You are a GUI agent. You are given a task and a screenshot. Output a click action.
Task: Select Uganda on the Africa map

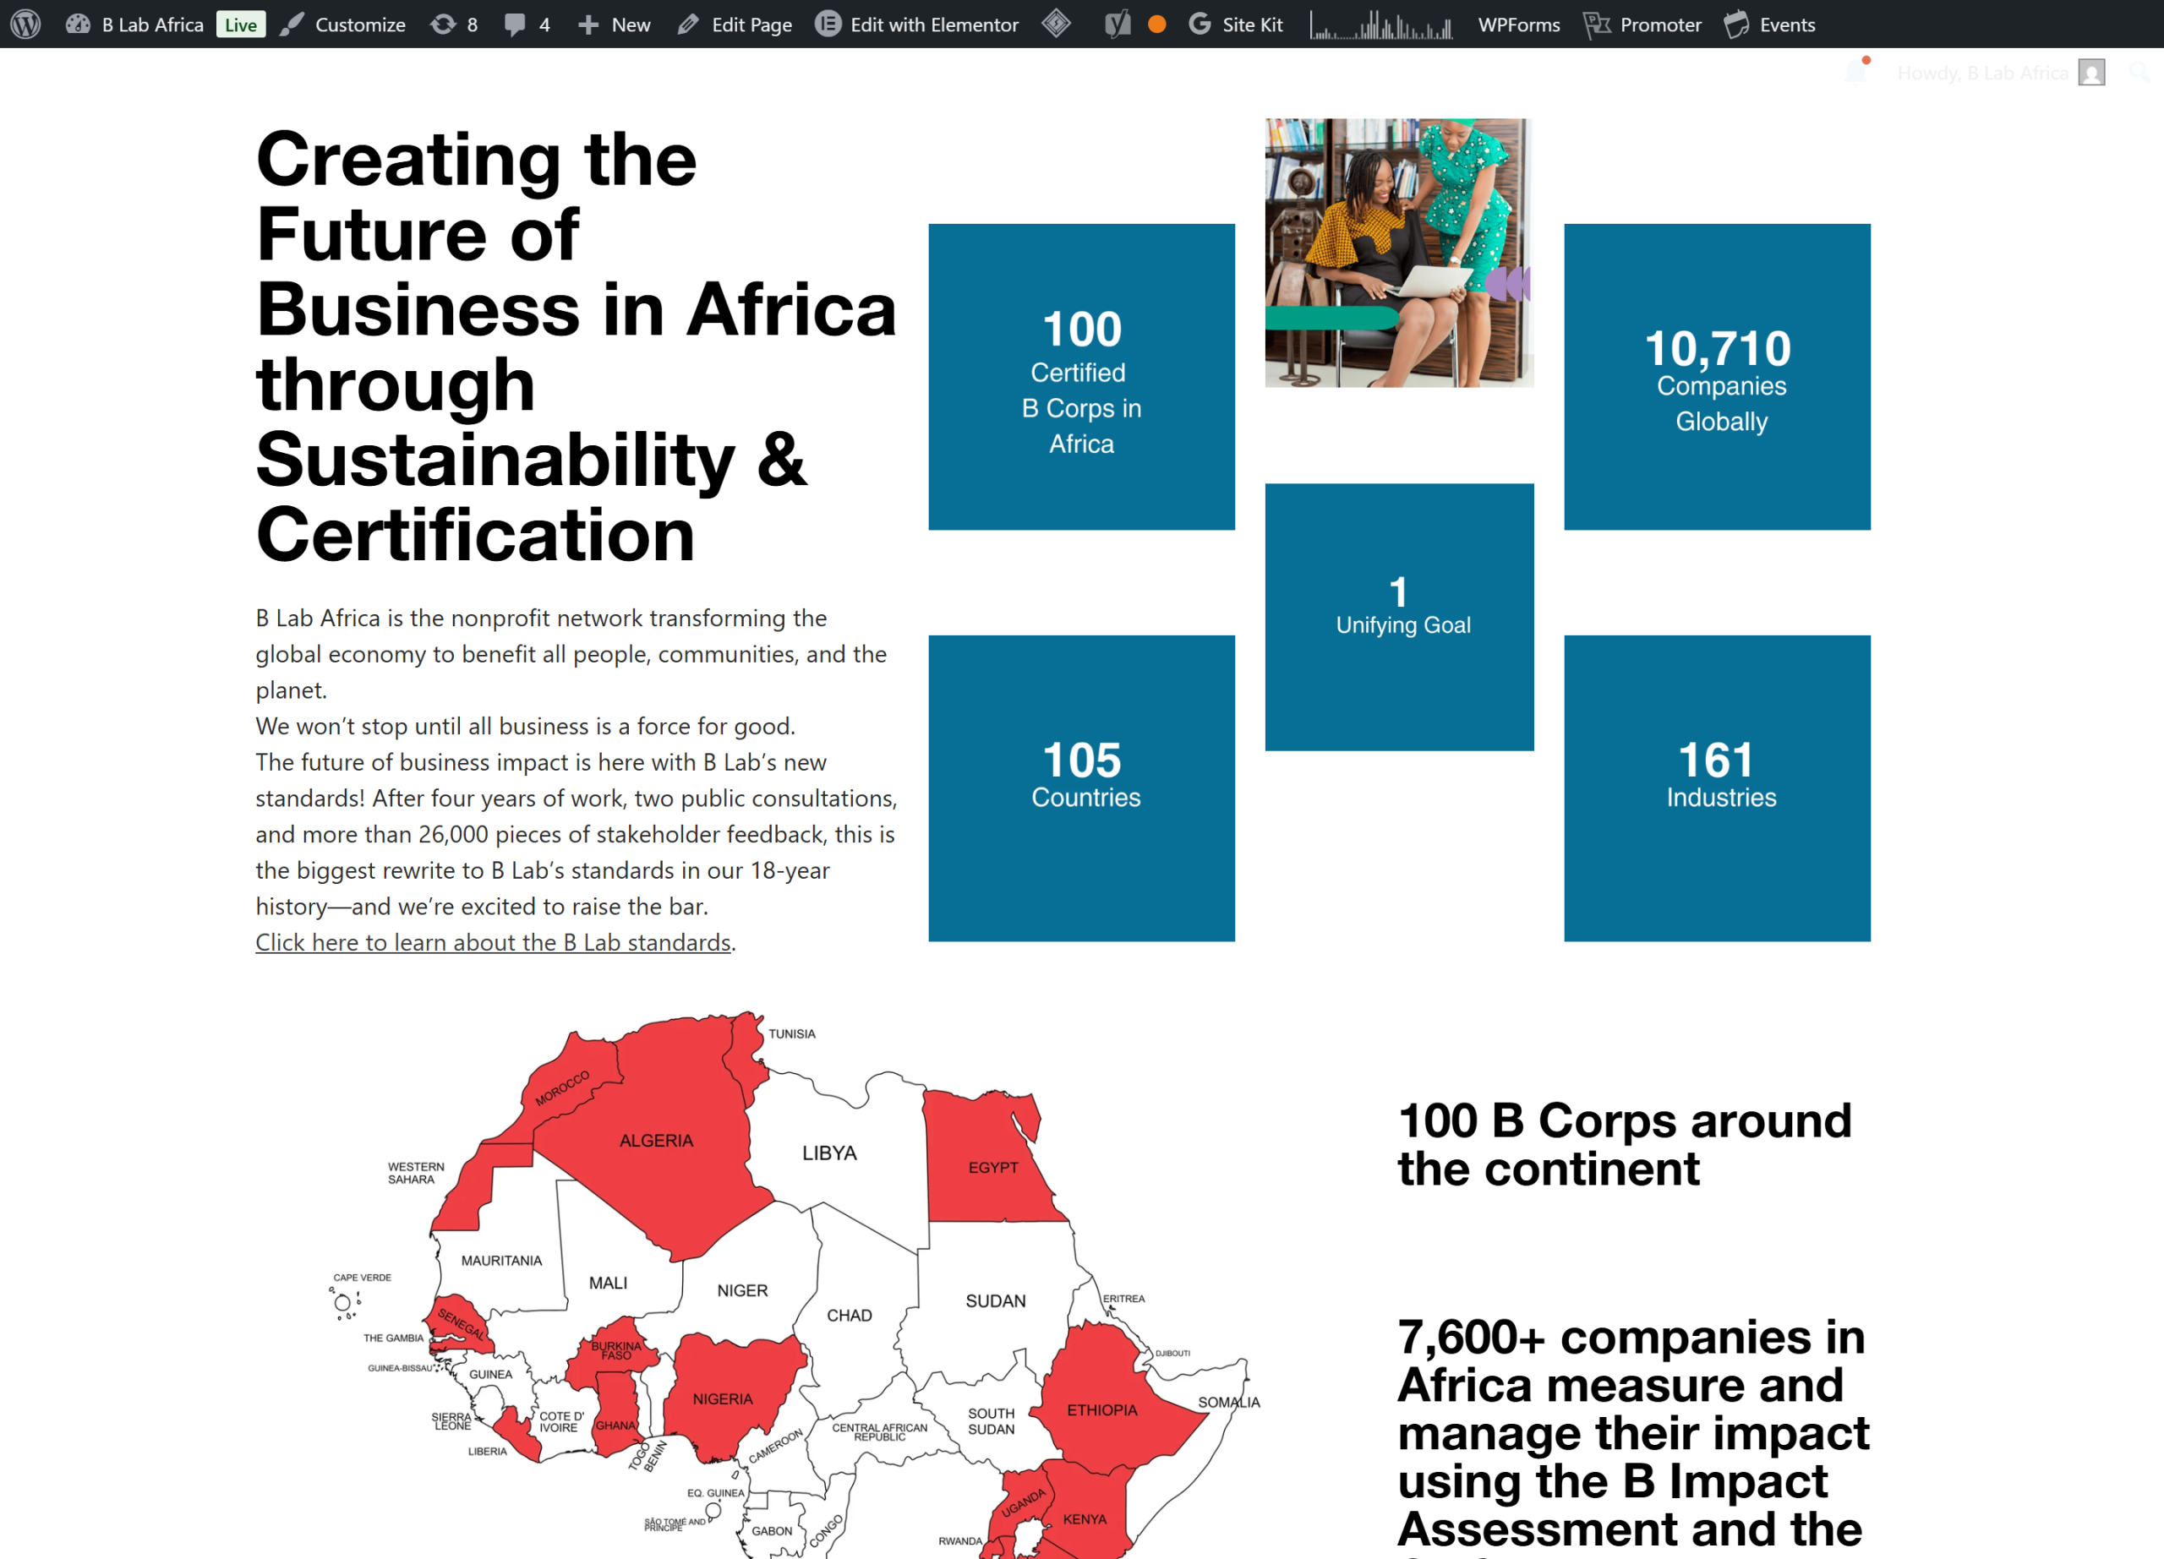point(1023,1502)
